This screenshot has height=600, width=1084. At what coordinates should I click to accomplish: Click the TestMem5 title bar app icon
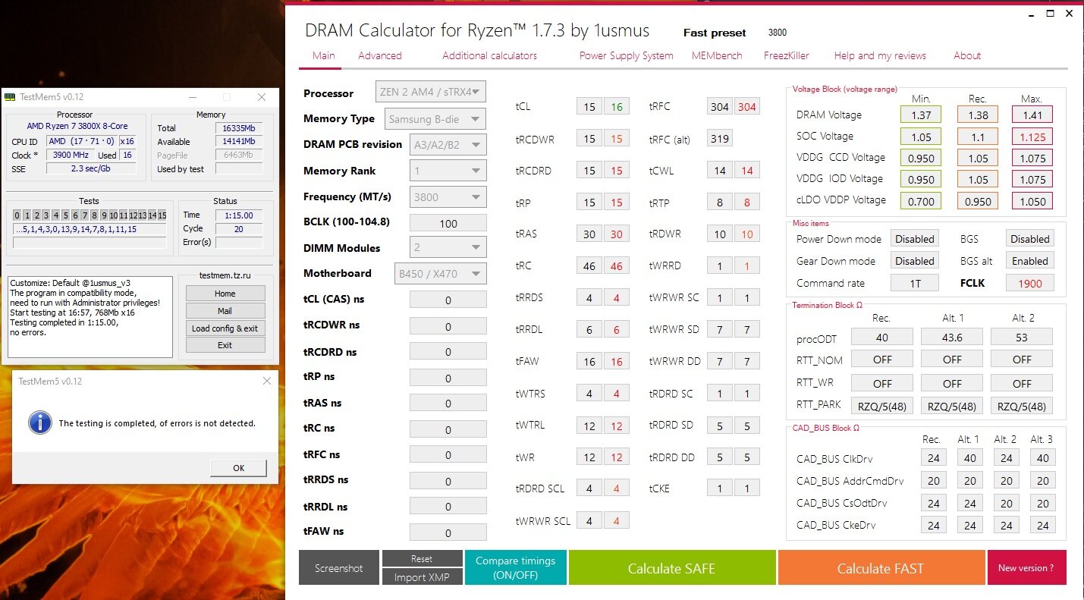point(11,97)
